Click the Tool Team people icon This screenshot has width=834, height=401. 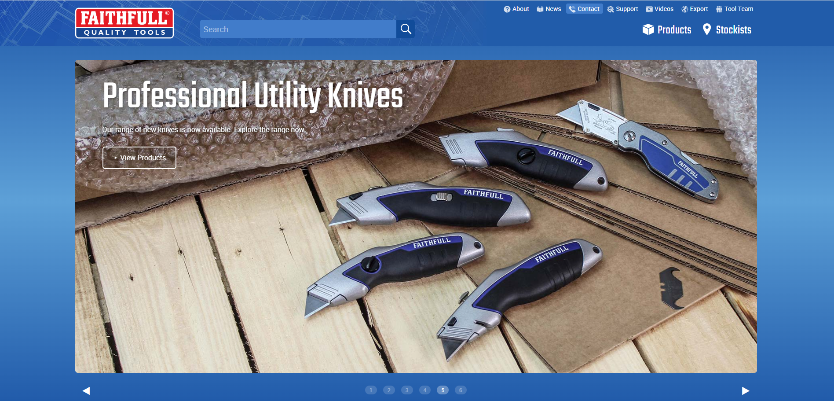[x=719, y=9]
